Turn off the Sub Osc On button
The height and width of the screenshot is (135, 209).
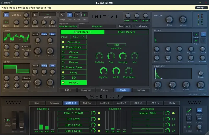pyautogui.click(x=6, y=15)
